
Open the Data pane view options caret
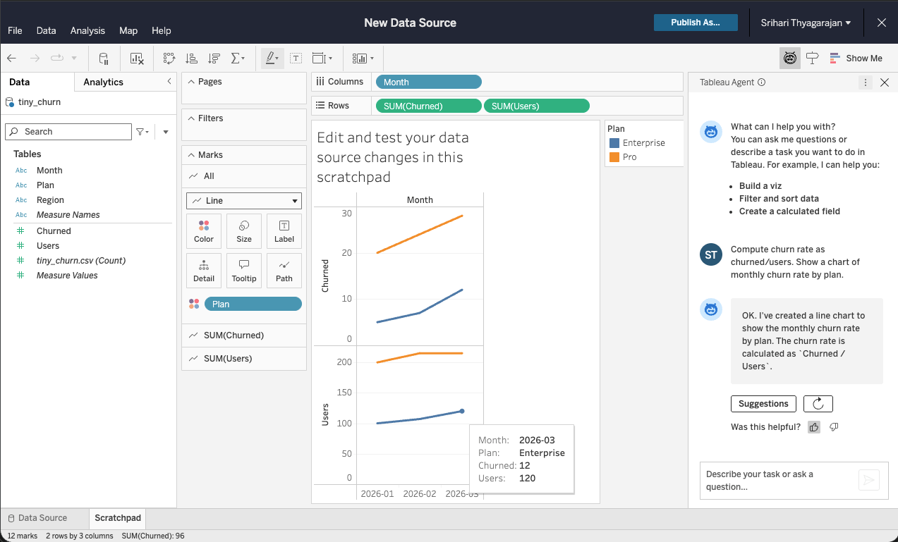[x=166, y=132]
